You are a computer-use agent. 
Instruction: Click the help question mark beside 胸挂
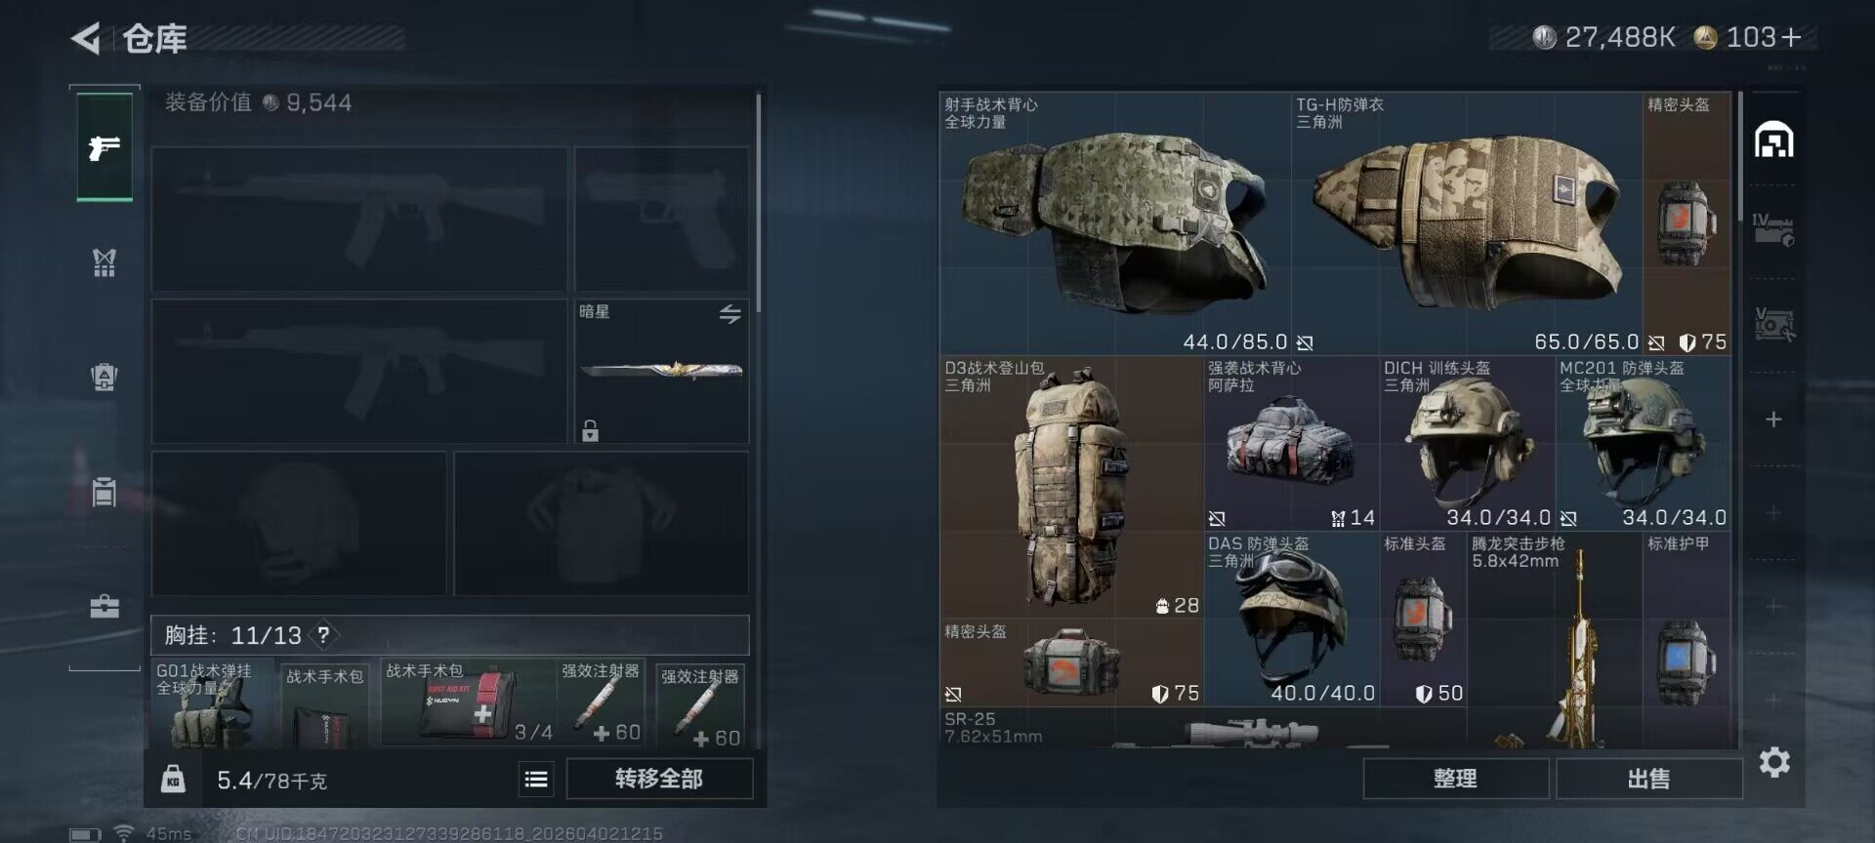[x=323, y=635]
